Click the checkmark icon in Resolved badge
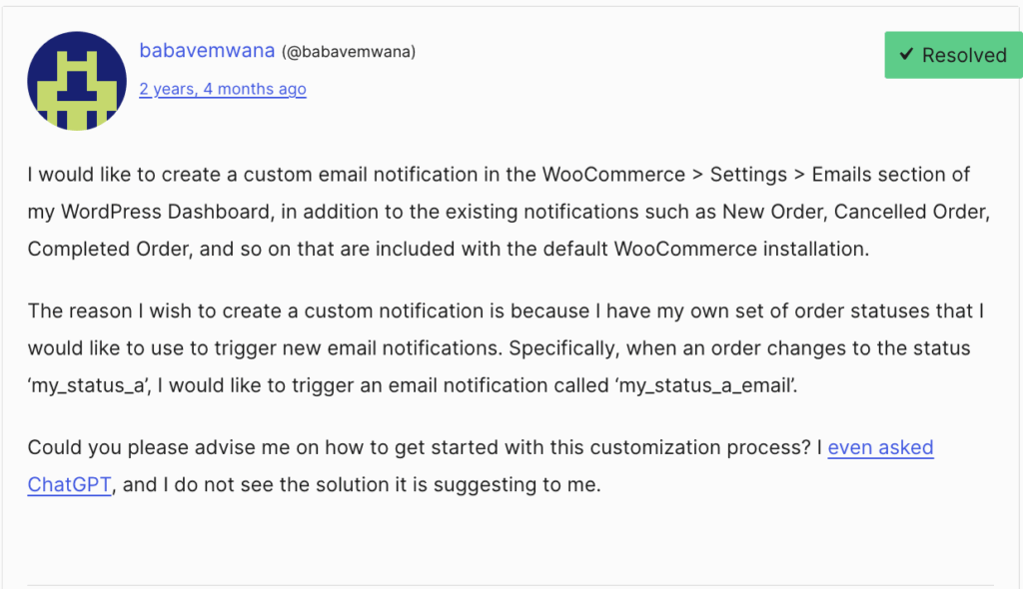The width and height of the screenshot is (1023, 589). (x=906, y=56)
